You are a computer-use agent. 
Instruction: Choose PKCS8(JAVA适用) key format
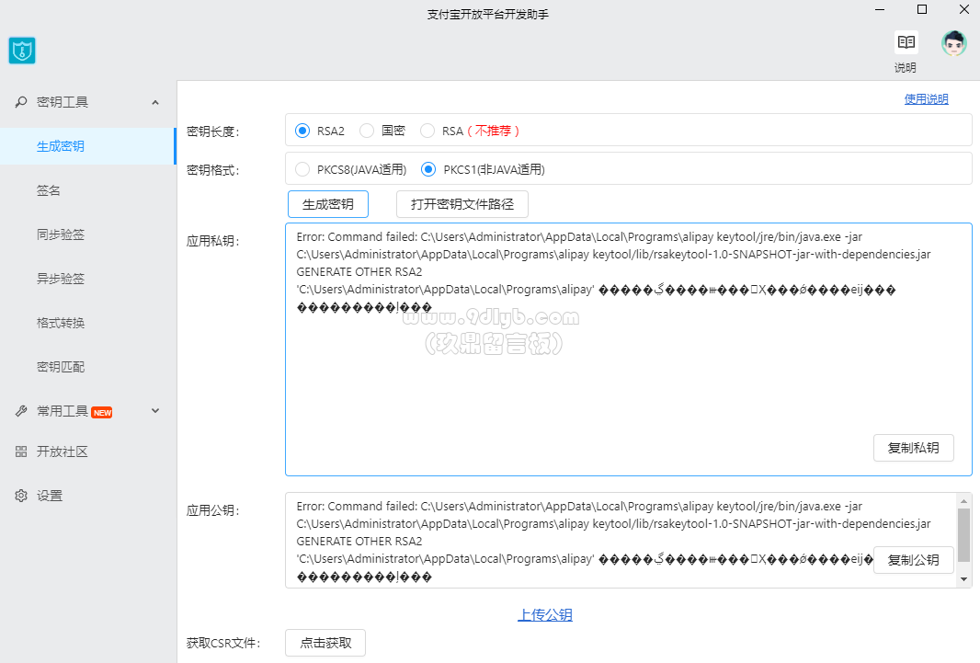click(302, 169)
